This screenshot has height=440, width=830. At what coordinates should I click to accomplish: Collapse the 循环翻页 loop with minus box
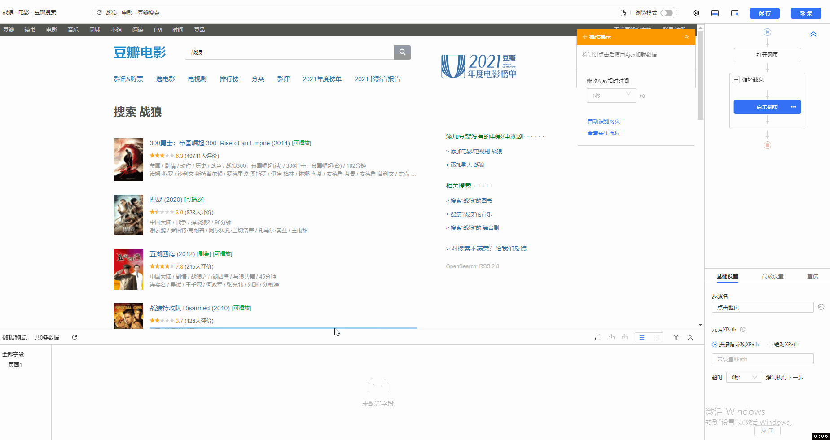[736, 79]
